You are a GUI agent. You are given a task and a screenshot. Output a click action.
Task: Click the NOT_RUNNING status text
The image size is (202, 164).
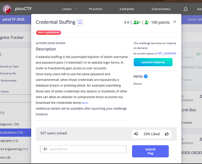[x=167, y=54]
